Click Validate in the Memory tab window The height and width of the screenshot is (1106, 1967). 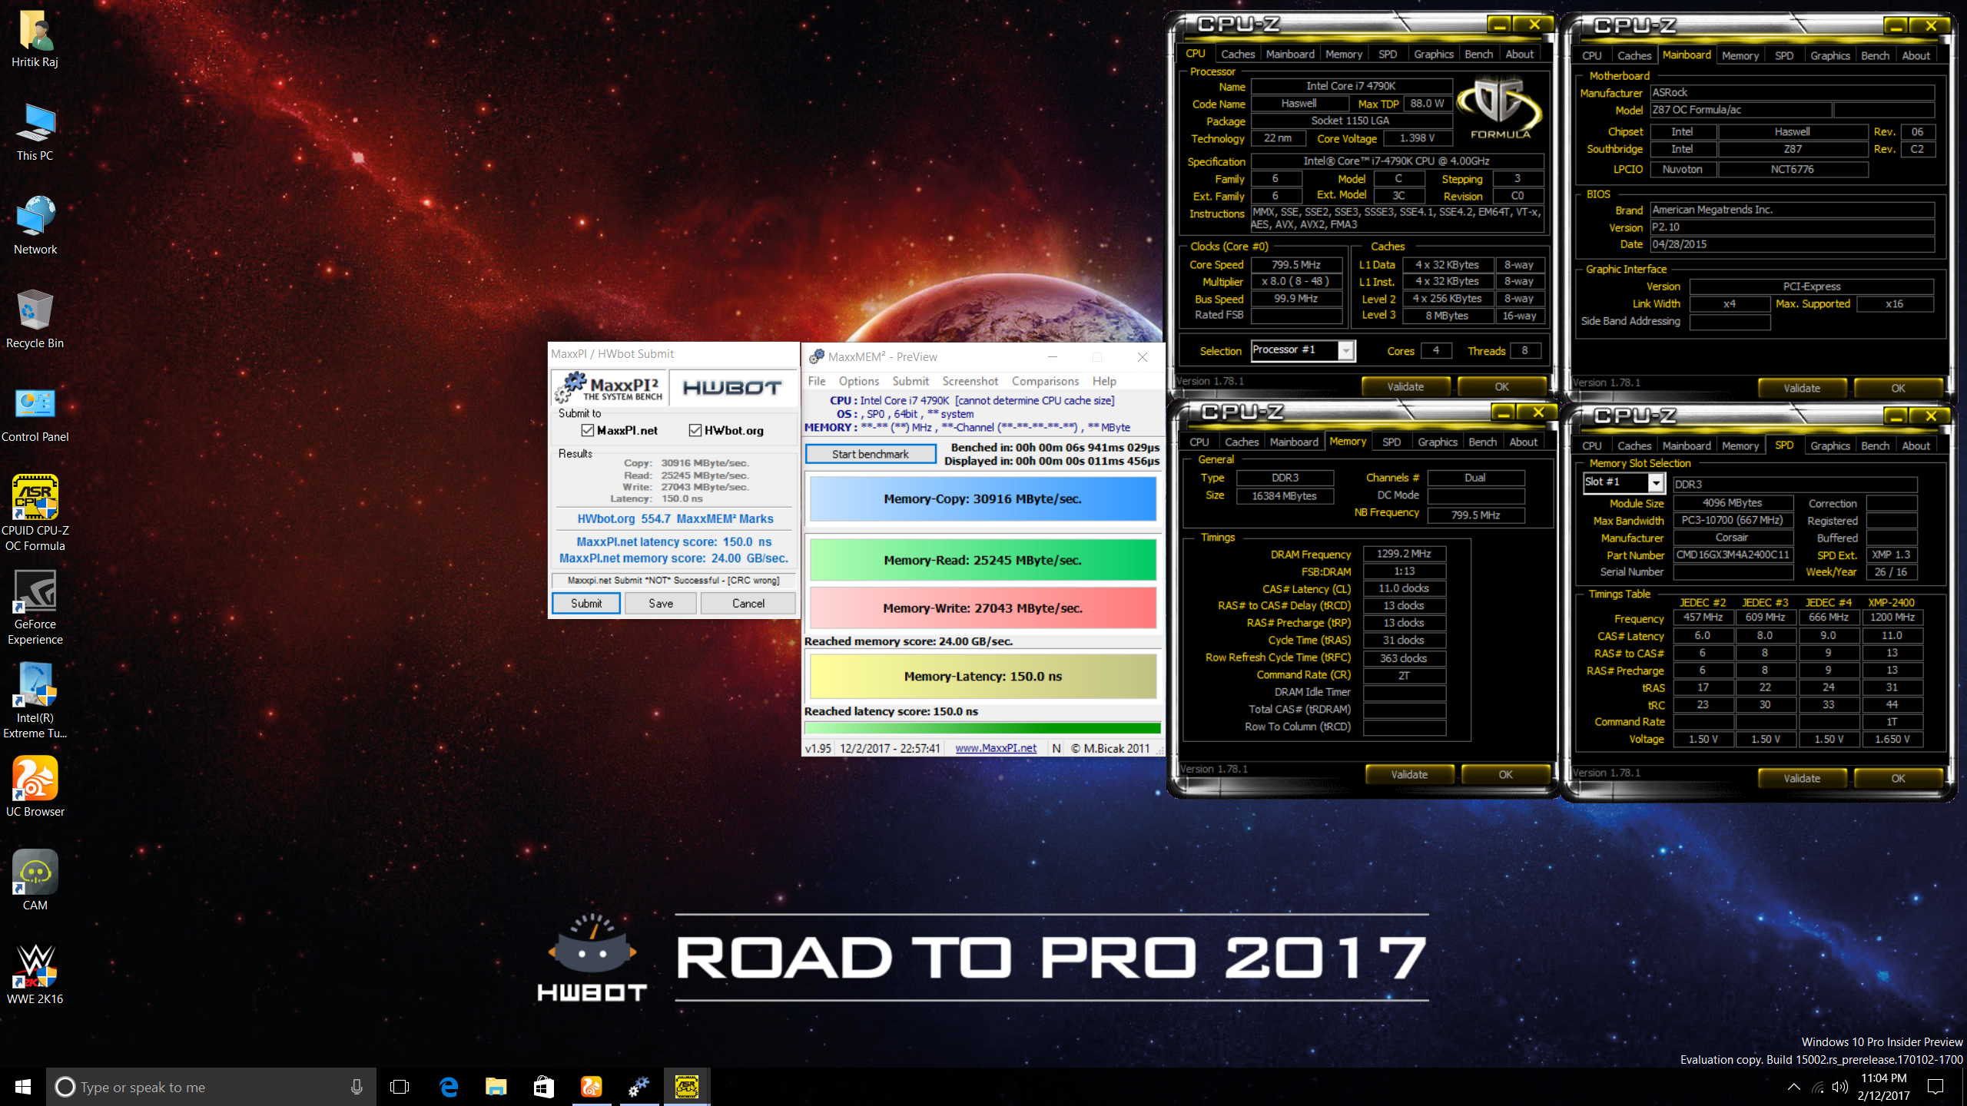1409,774
